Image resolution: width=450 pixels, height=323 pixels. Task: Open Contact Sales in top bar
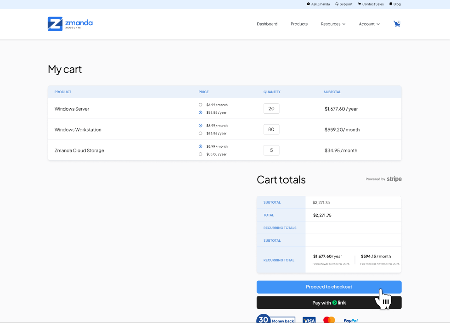pyautogui.click(x=371, y=4)
